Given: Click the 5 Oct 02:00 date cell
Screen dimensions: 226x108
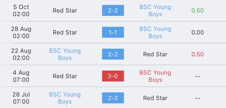Looking at the screenshot, I should [21, 11].
